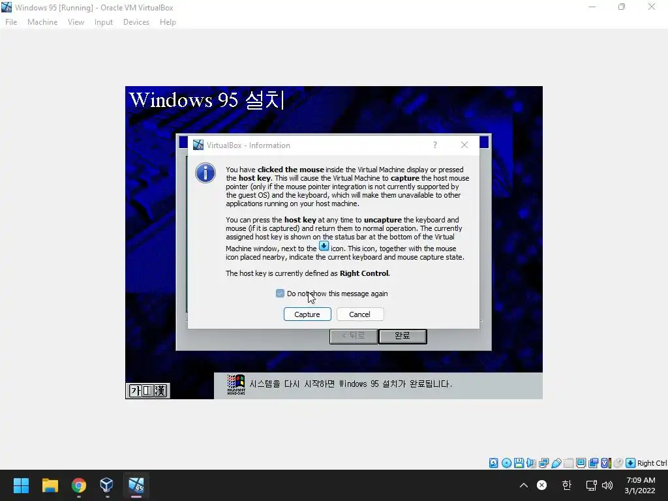668x501 pixels.
Task: Click the disabled 뒤로 back button
Action: (354, 336)
